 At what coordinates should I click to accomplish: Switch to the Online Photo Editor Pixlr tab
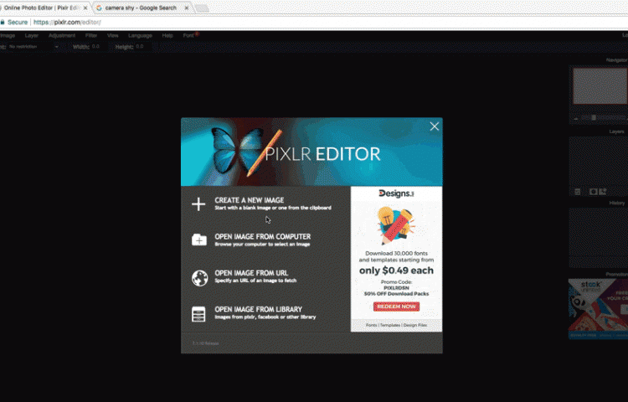coord(42,8)
